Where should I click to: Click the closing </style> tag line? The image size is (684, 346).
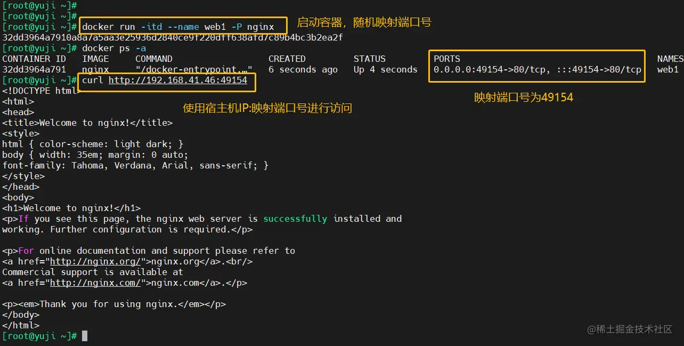(x=23, y=176)
